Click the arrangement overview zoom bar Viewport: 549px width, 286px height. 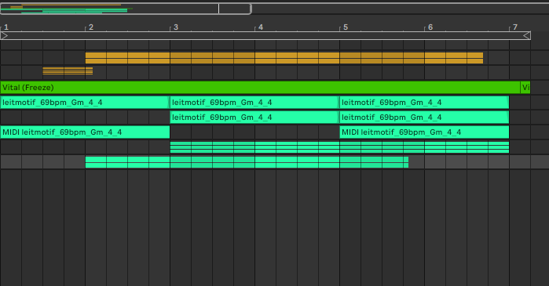(126, 9)
